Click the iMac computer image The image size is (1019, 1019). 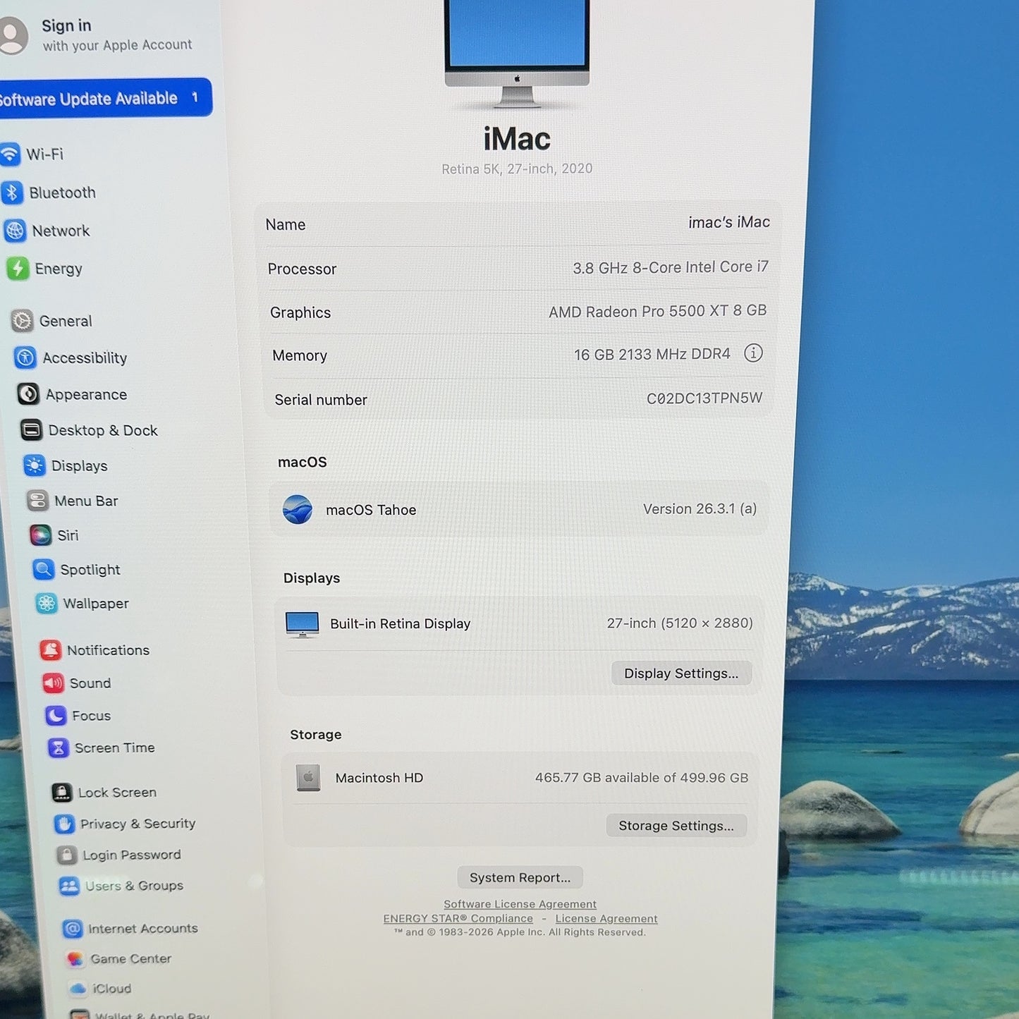517,54
